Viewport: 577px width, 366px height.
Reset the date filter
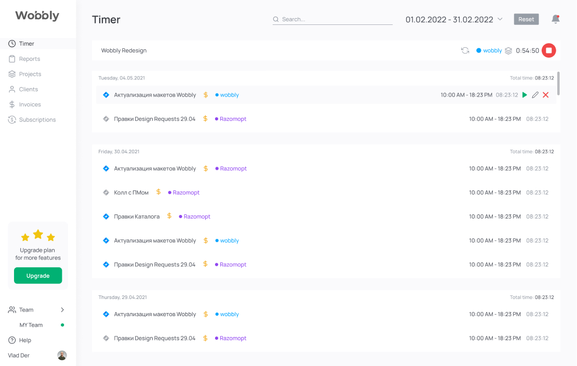(526, 19)
